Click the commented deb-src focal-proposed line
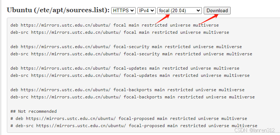Image resolution: width=280 pixels, height=135 pixels. point(134,126)
